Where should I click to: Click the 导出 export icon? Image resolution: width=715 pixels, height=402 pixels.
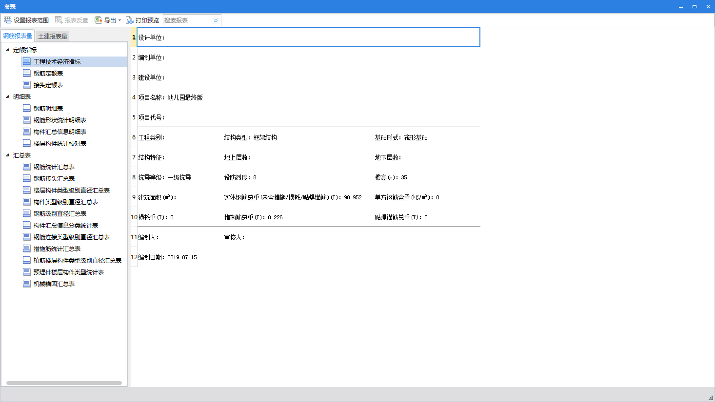98,20
